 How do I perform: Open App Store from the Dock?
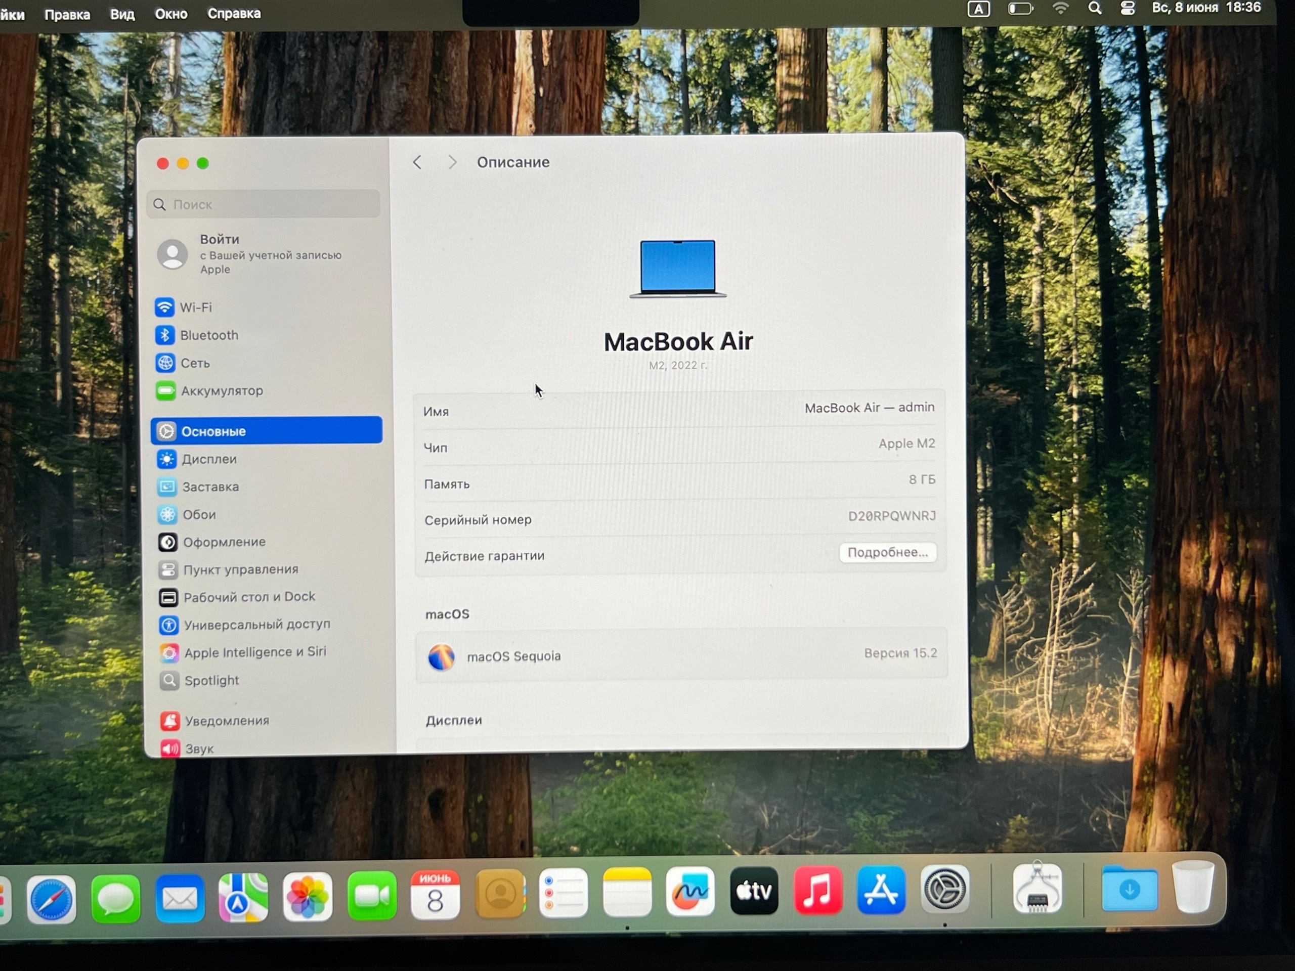[882, 890]
